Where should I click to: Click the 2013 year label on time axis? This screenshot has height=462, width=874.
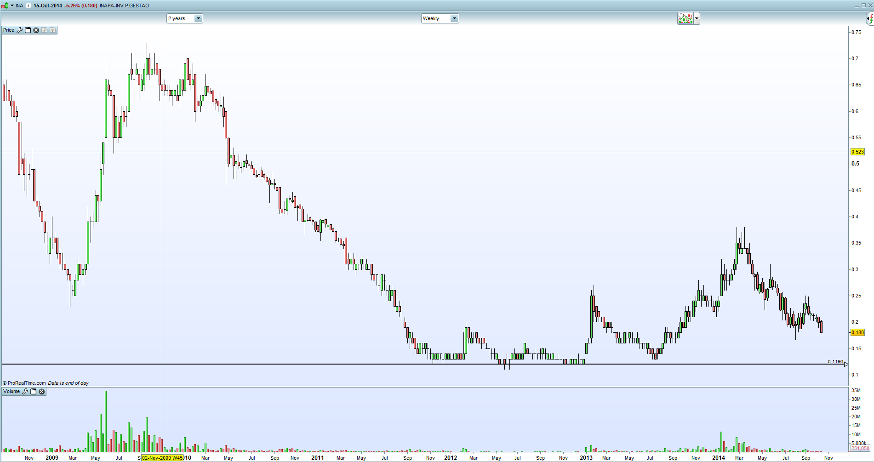tap(586, 458)
